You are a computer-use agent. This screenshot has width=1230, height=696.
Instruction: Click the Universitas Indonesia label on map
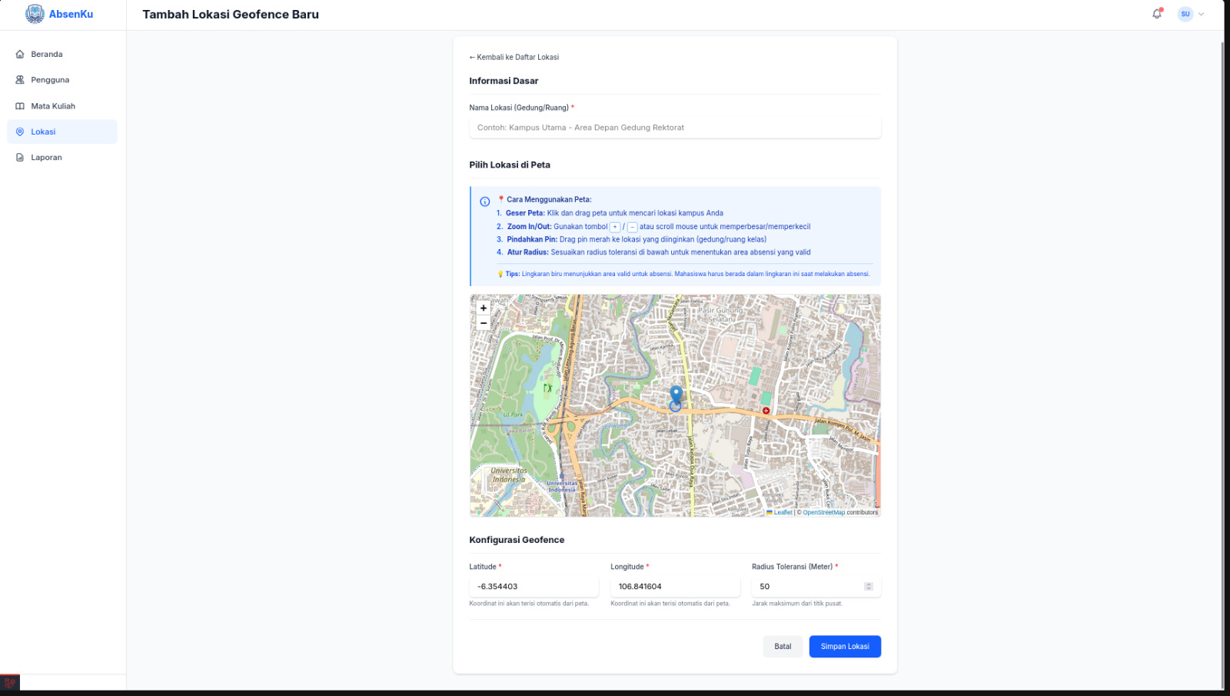[x=509, y=475]
